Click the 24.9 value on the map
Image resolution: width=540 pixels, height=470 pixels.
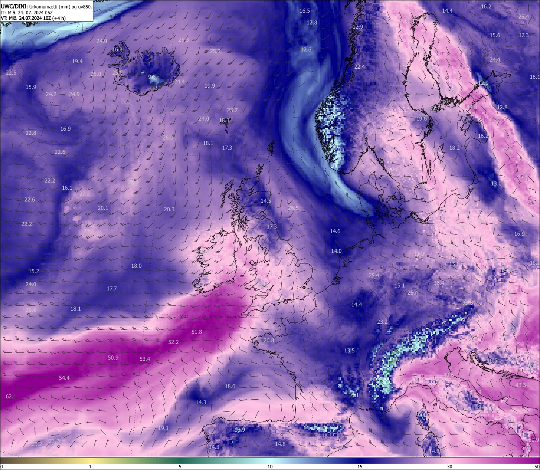pyautogui.click(x=74, y=94)
